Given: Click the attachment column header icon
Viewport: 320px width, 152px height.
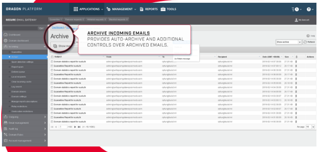Looking at the screenshot, I should 296,57.
